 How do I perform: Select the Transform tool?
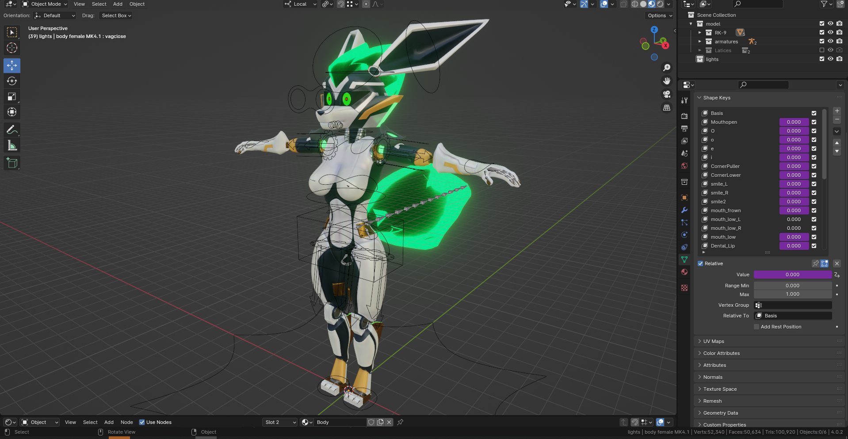[12, 112]
